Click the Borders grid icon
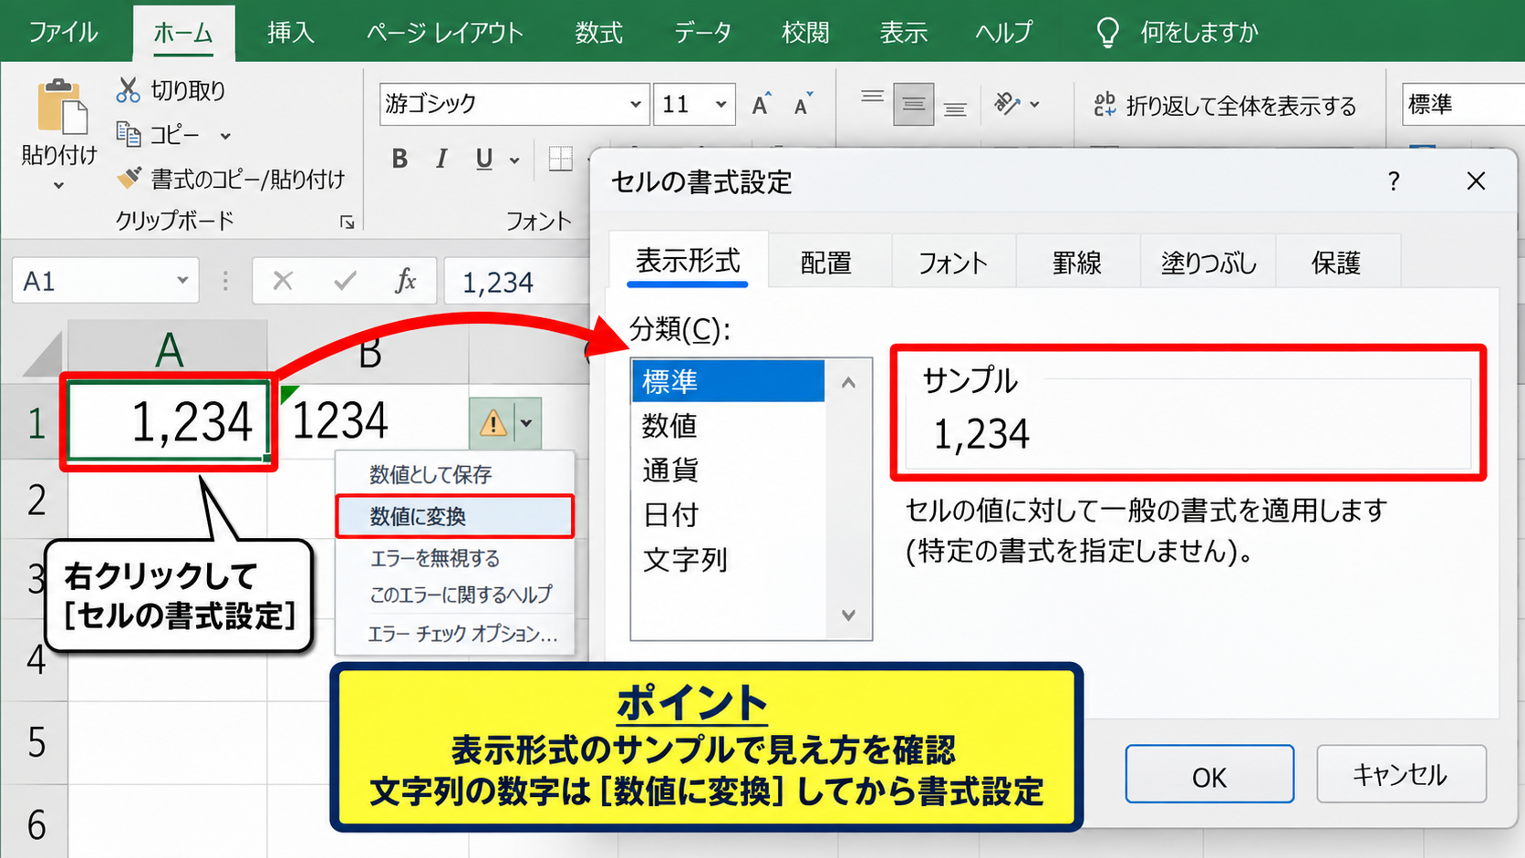 click(561, 159)
